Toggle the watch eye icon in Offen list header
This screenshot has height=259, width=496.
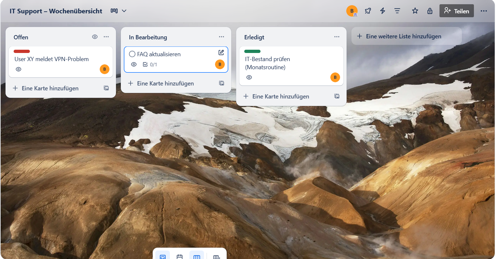point(95,37)
